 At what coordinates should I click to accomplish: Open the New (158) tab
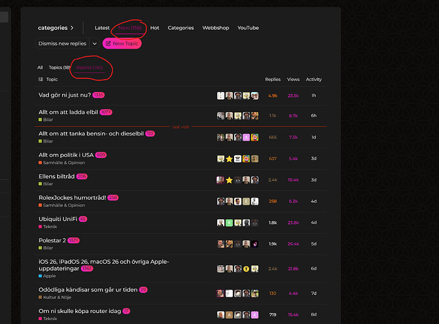pos(130,28)
